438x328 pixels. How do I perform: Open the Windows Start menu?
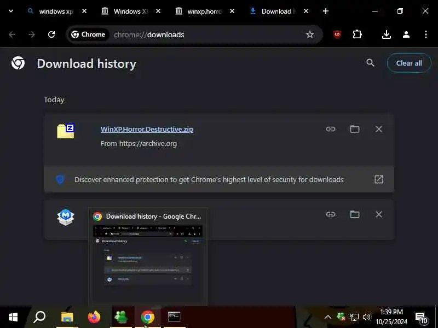[x=13, y=317]
